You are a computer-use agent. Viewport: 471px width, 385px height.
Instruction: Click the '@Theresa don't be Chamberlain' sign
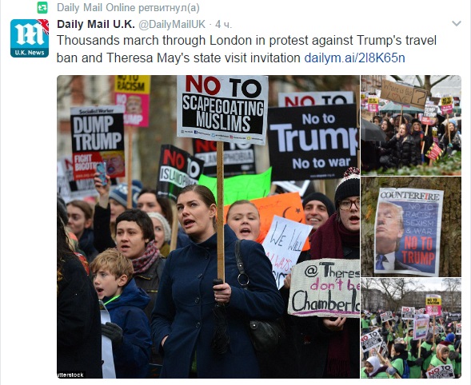[x=325, y=288]
